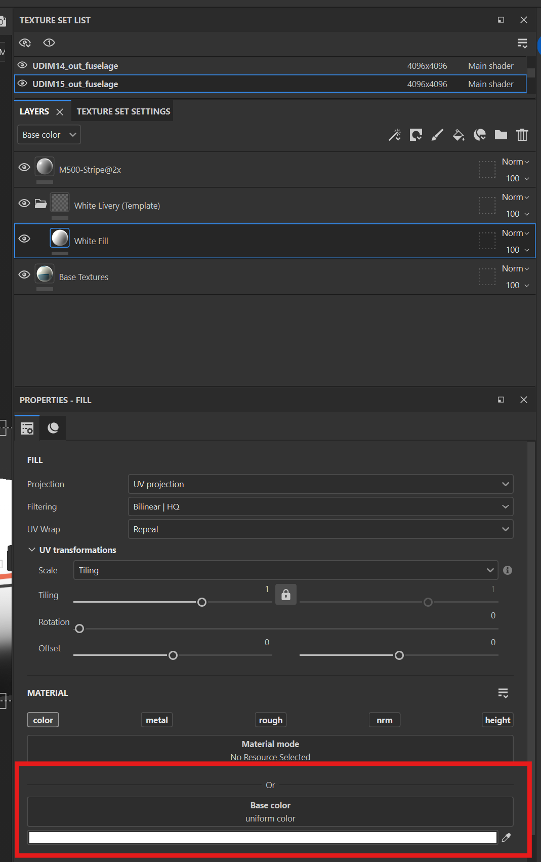The image size is (541, 862).
Task: Add a fill layer with bucket icon
Action: pos(459,135)
